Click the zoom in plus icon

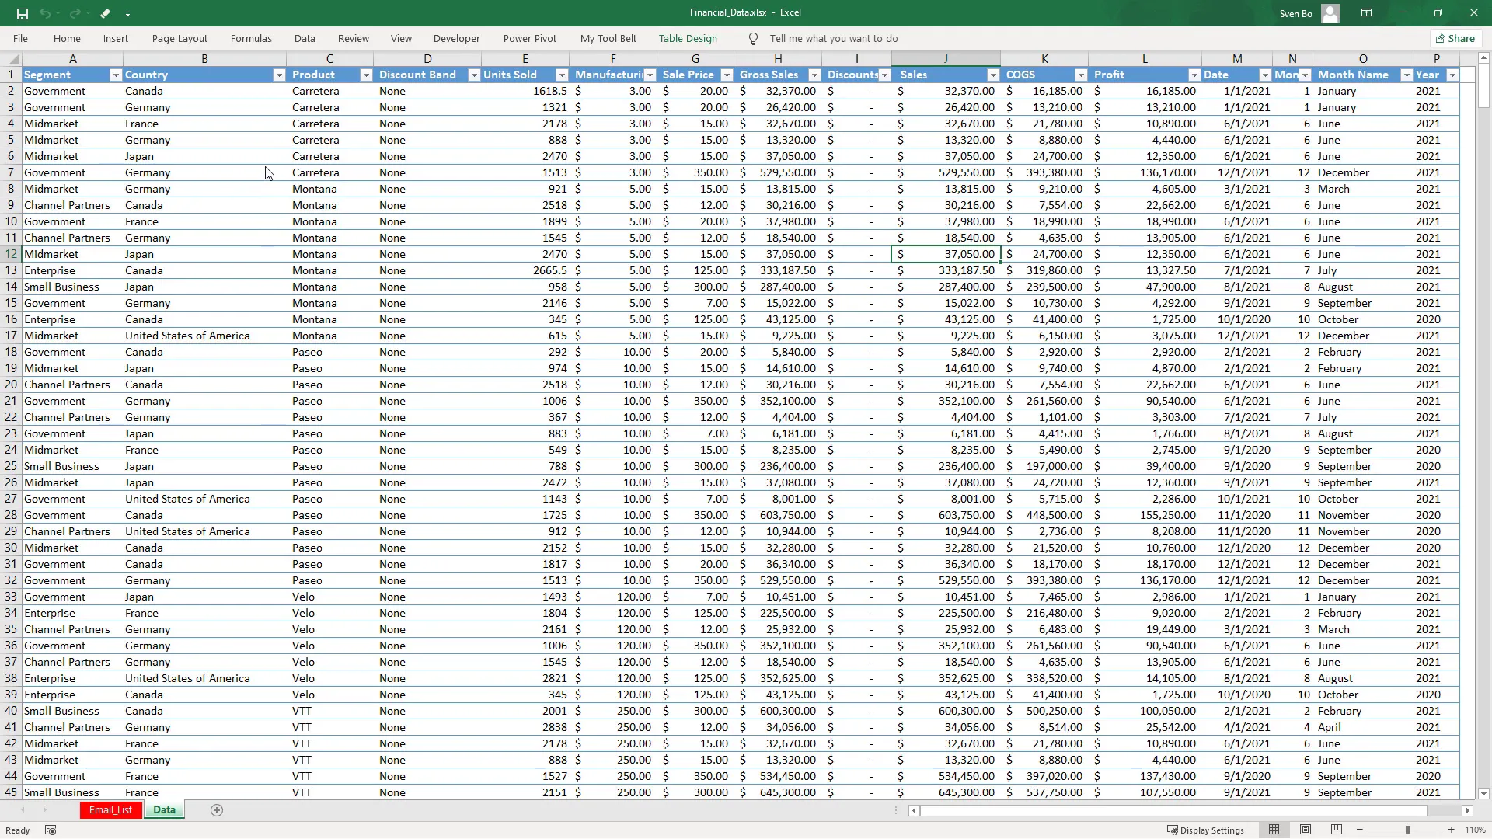tap(1451, 830)
